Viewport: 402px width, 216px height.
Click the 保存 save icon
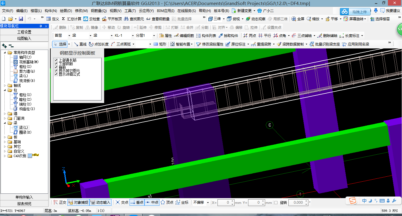point(21,19)
